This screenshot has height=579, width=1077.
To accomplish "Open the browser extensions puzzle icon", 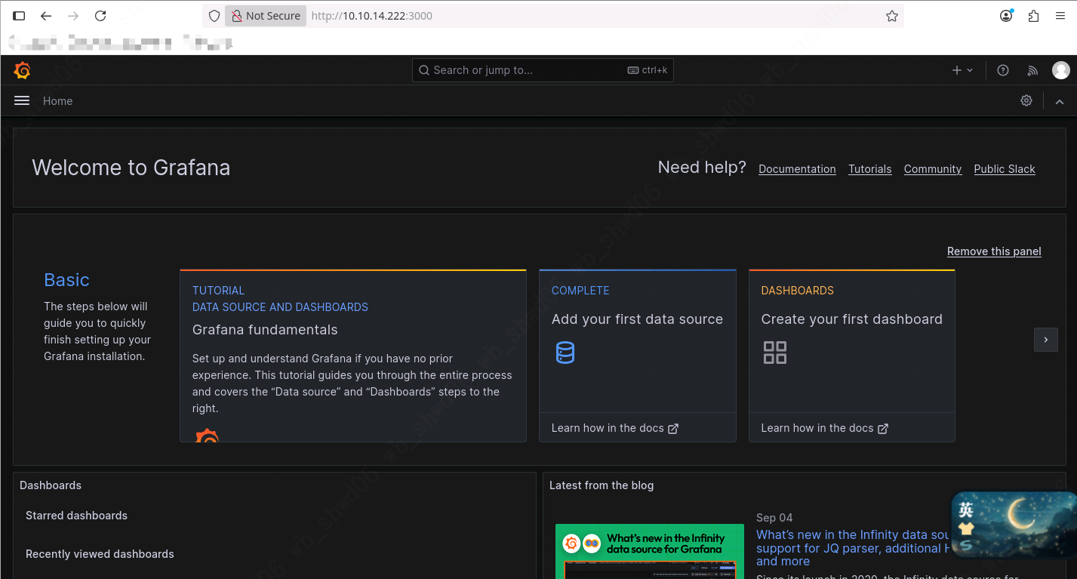I will click(x=1033, y=16).
